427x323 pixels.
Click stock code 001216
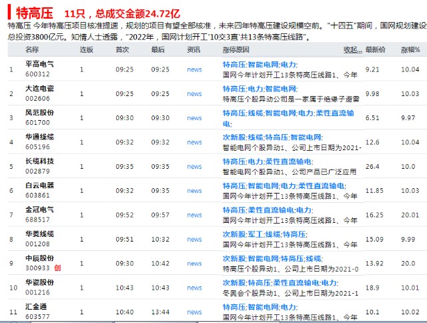click(x=37, y=292)
